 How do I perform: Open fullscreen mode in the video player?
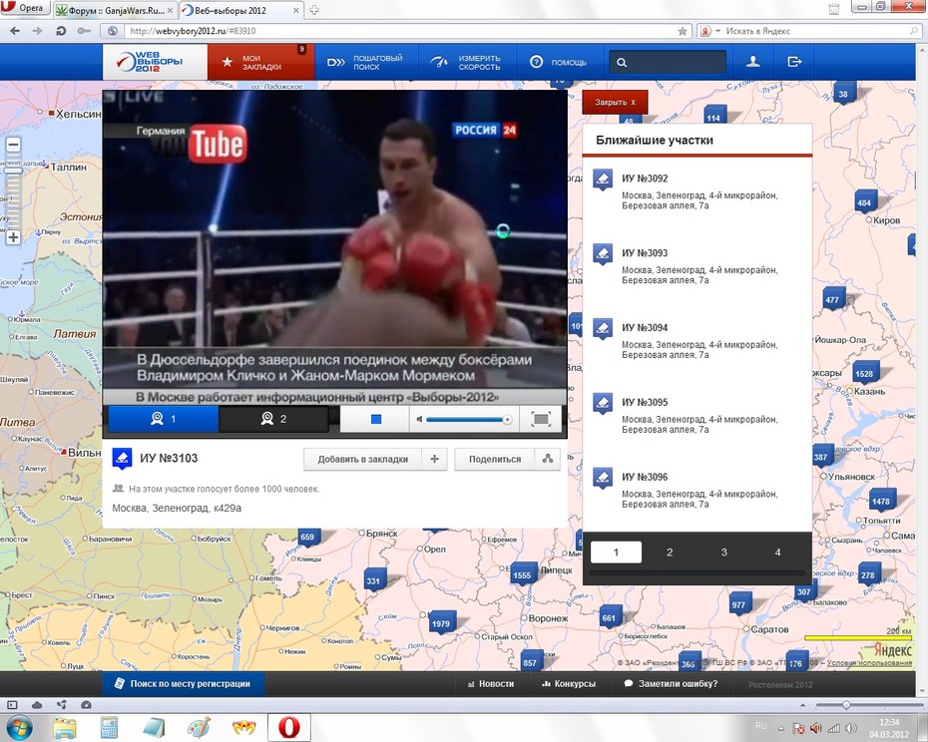click(541, 419)
